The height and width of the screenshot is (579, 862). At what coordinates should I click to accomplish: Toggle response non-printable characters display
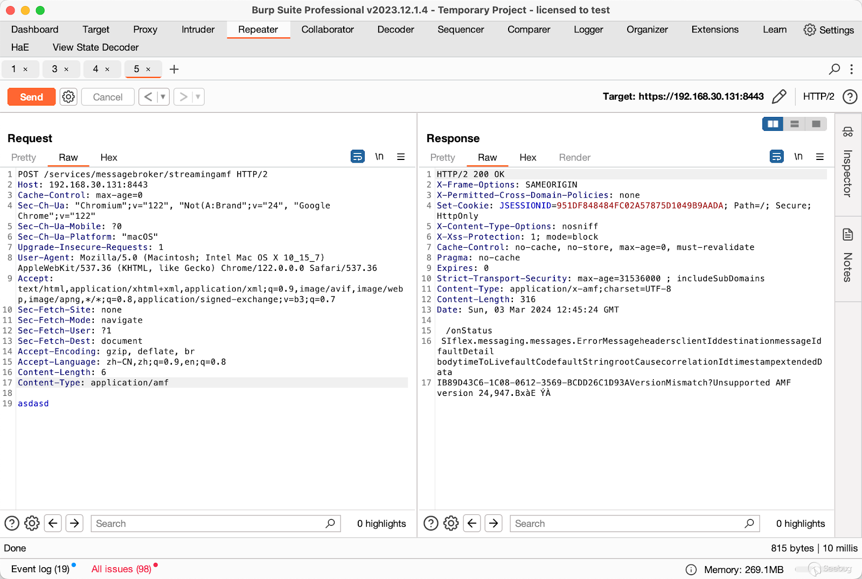click(x=798, y=157)
